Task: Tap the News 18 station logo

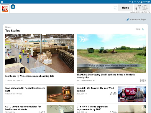Action: pyautogui.click(x=5, y=9)
